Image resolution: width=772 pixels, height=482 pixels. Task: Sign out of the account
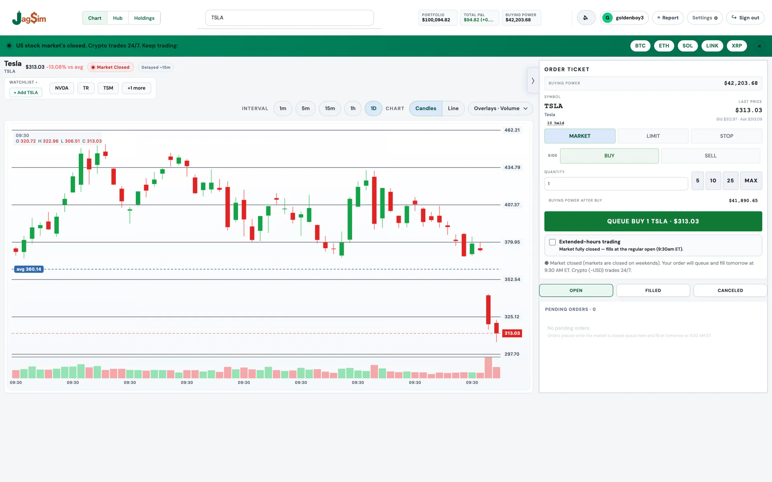click(745, 18)
